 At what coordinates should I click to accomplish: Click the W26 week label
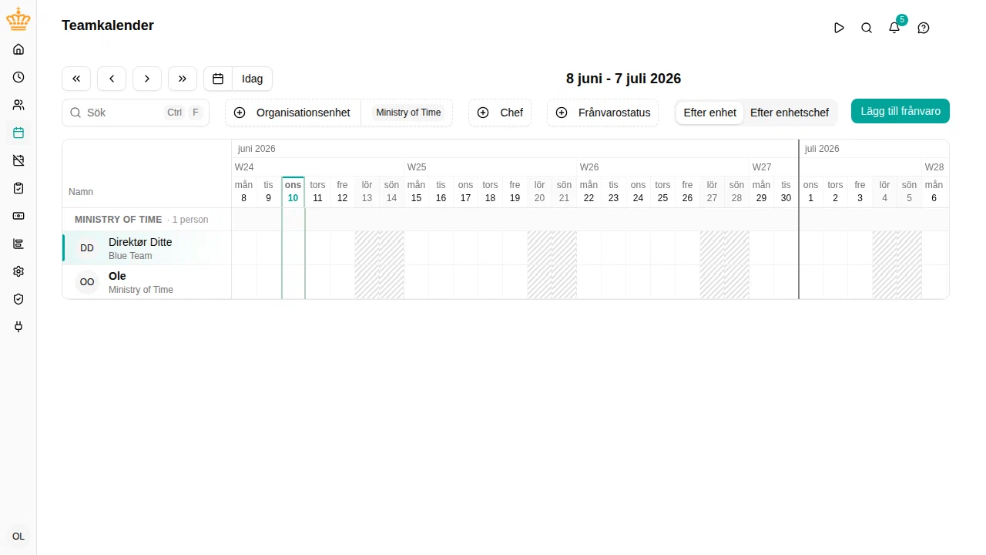pos(589,167)
